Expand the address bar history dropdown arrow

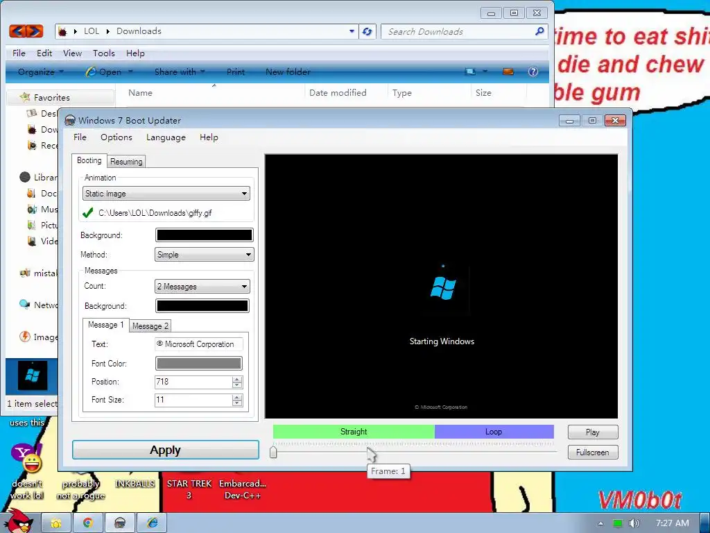point(352,31)
